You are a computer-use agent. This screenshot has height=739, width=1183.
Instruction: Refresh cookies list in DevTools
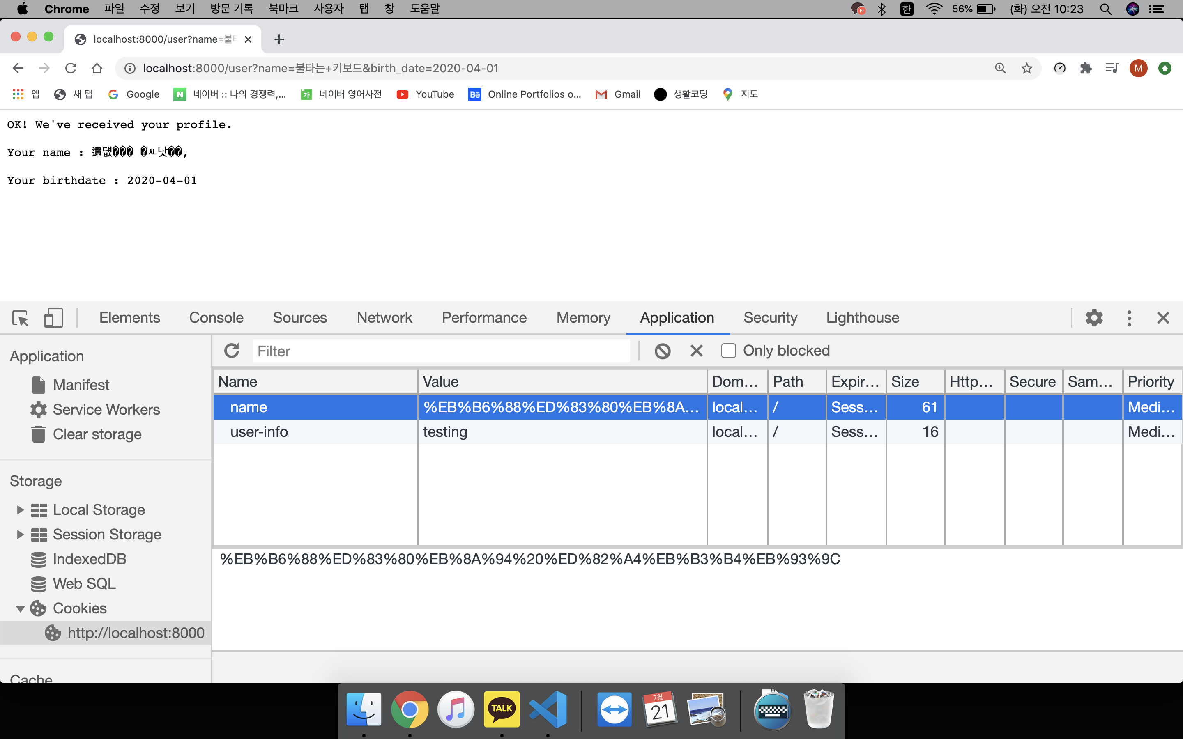(x=232, y=351)
